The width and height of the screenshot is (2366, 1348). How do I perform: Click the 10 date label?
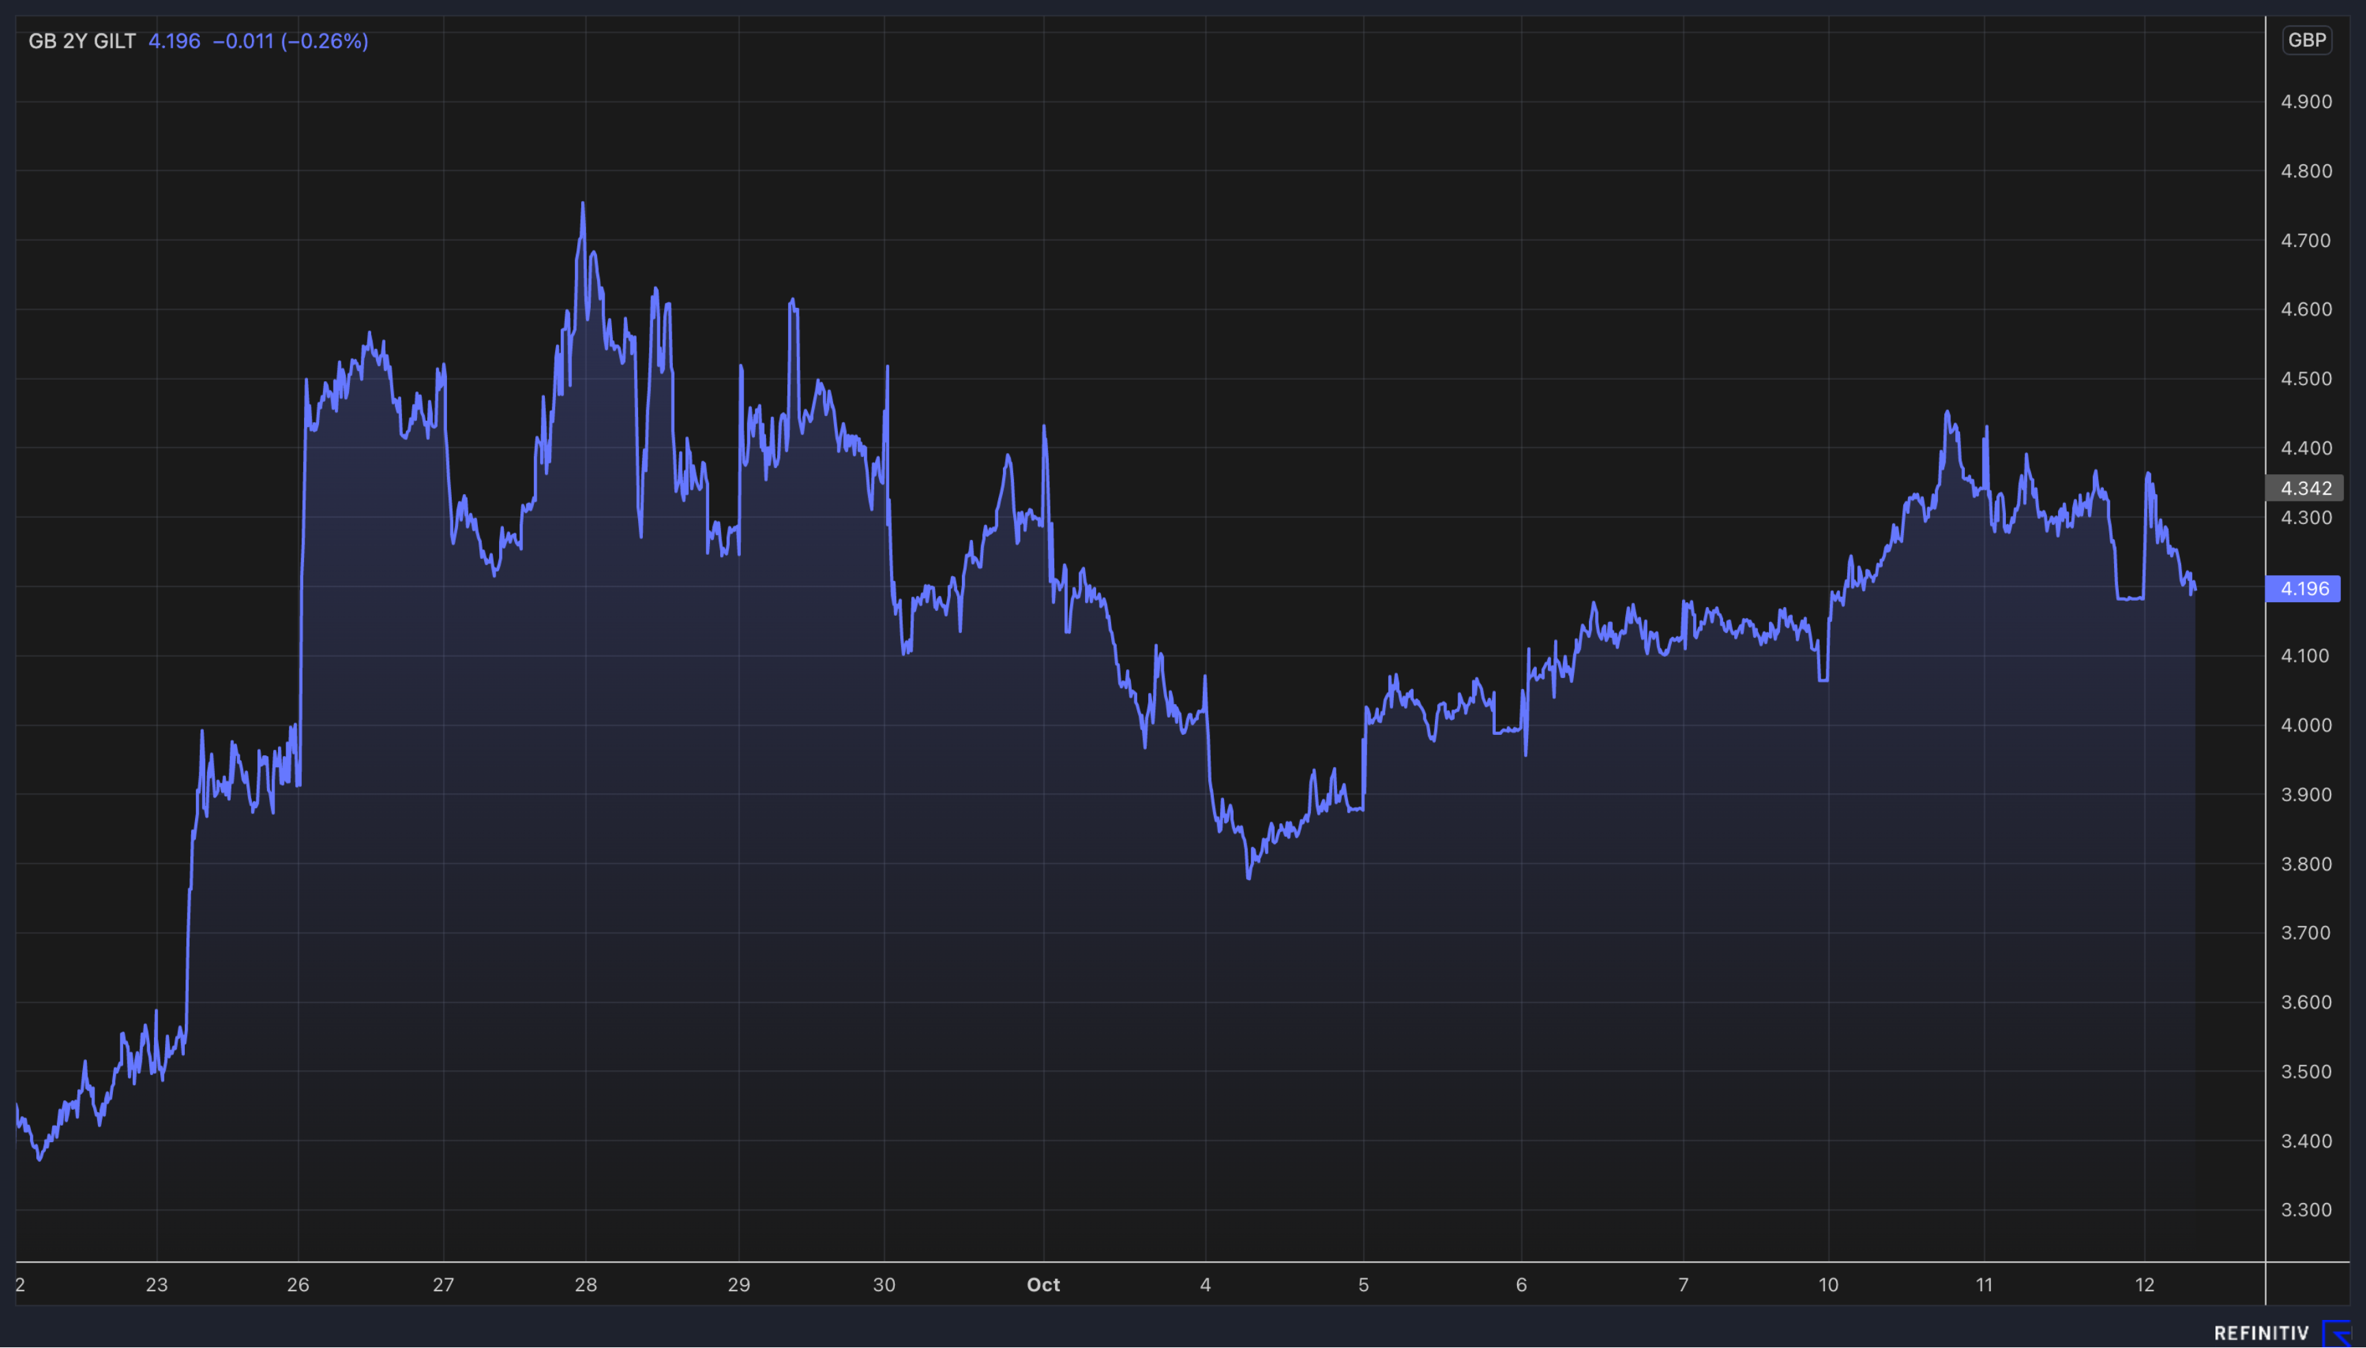1828,1284
